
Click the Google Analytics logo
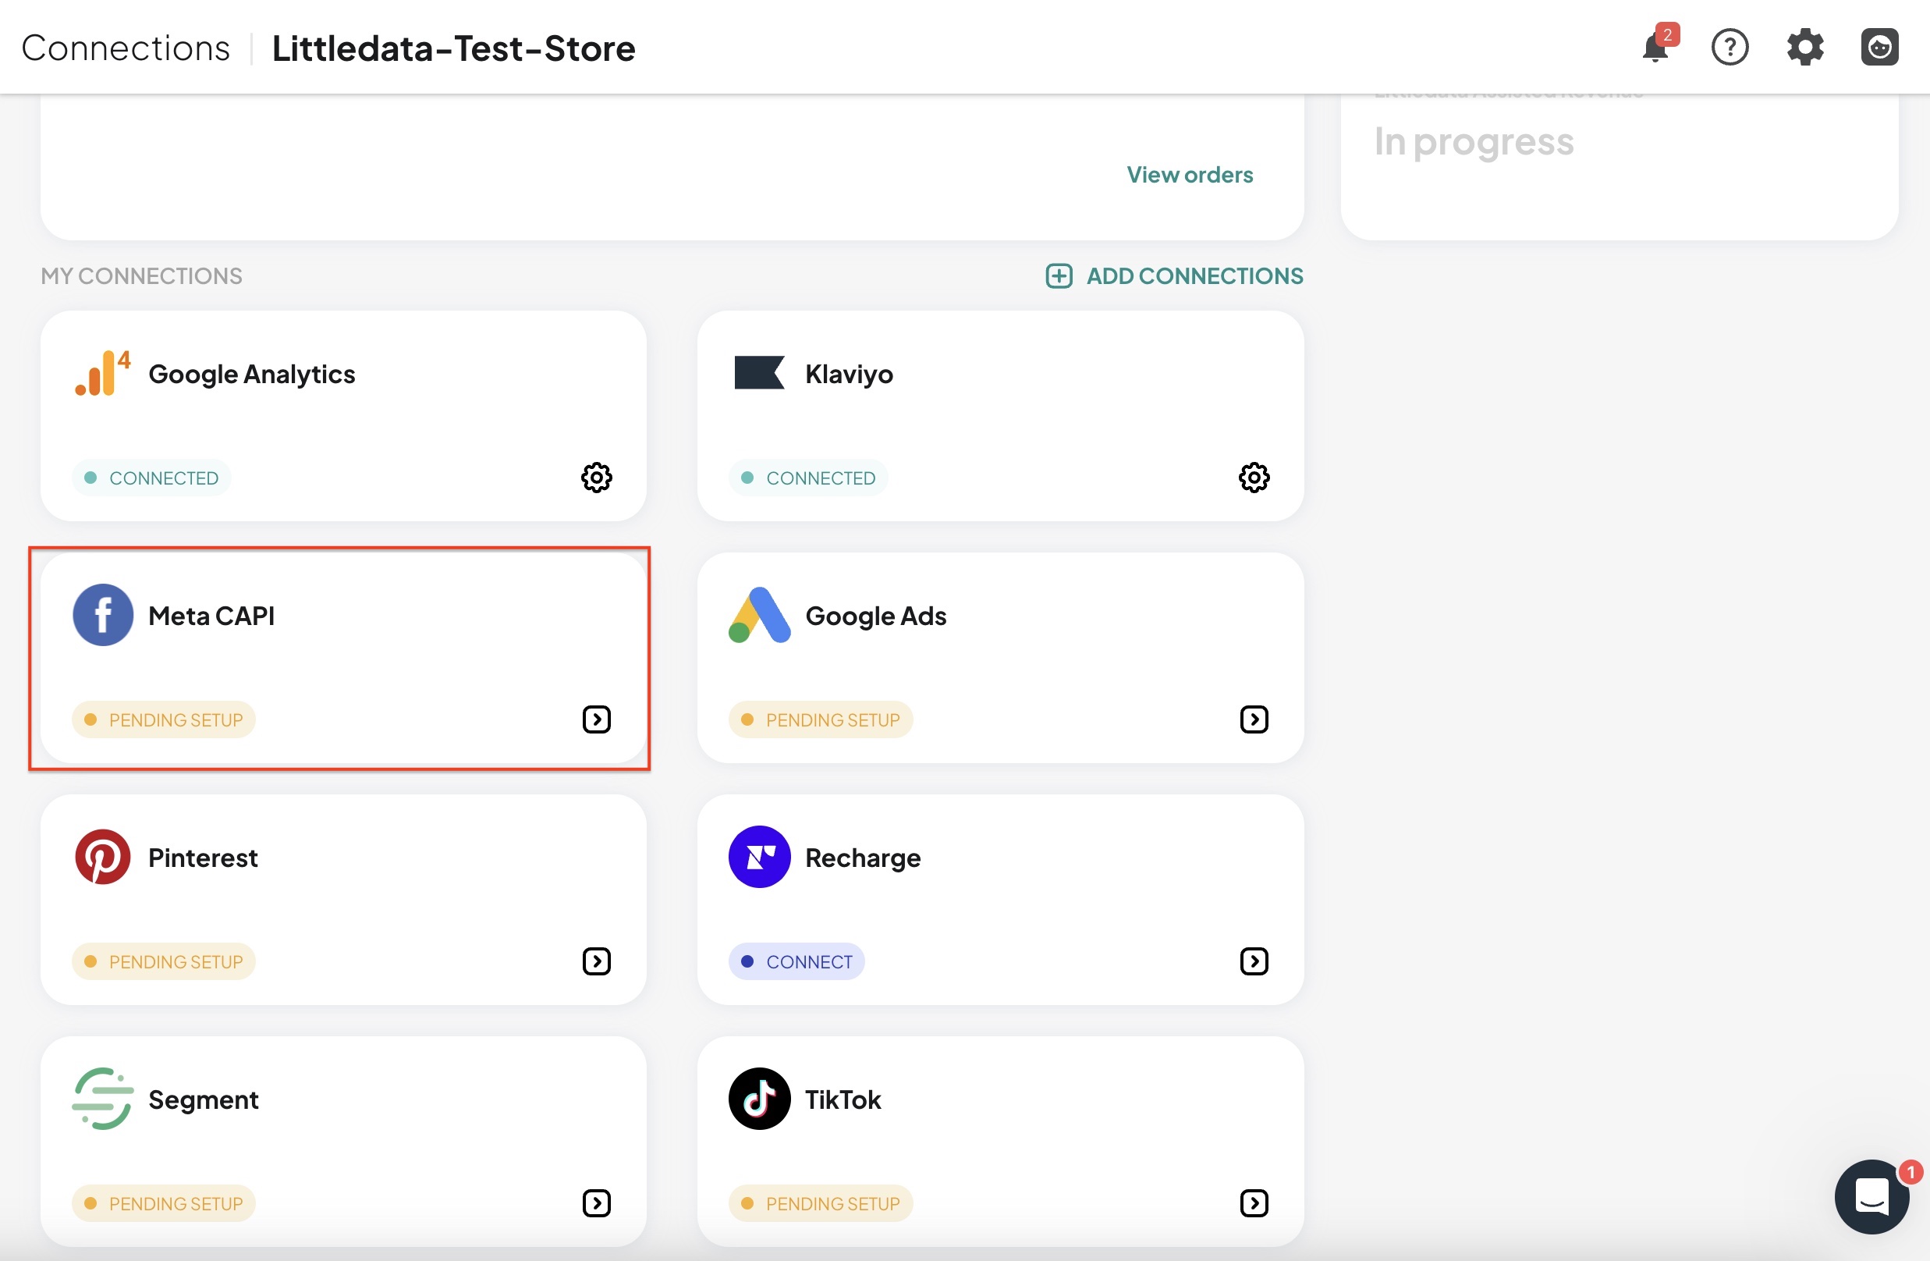coord(102,373)
